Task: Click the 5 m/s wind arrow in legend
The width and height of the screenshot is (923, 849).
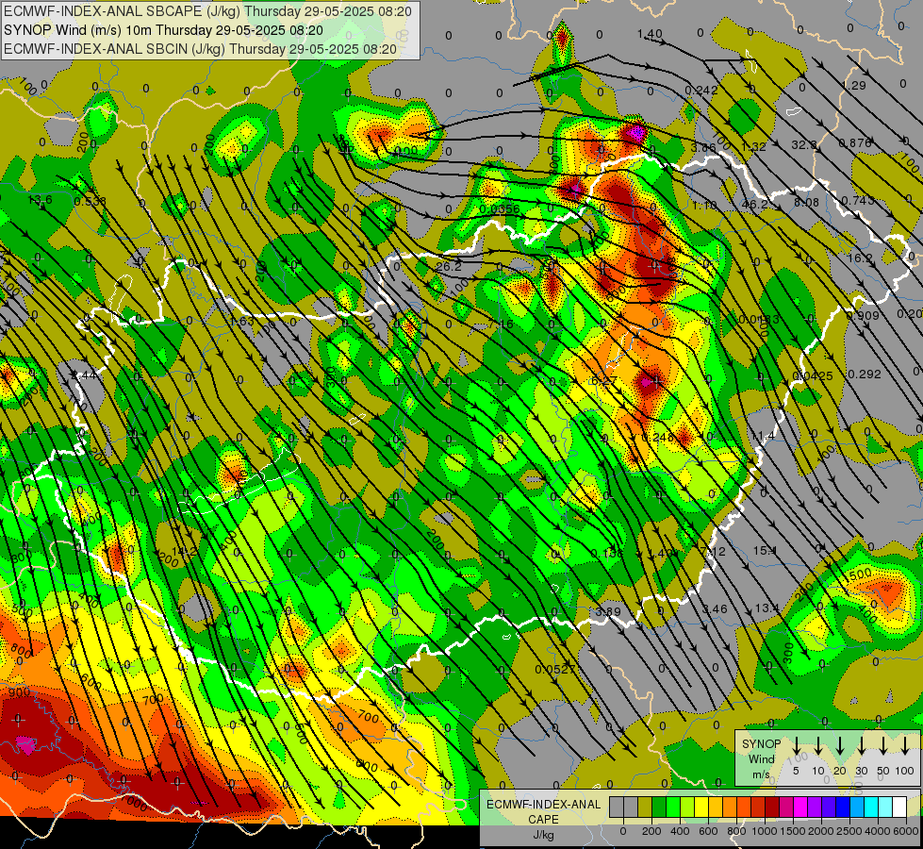Action: point(797,746)
